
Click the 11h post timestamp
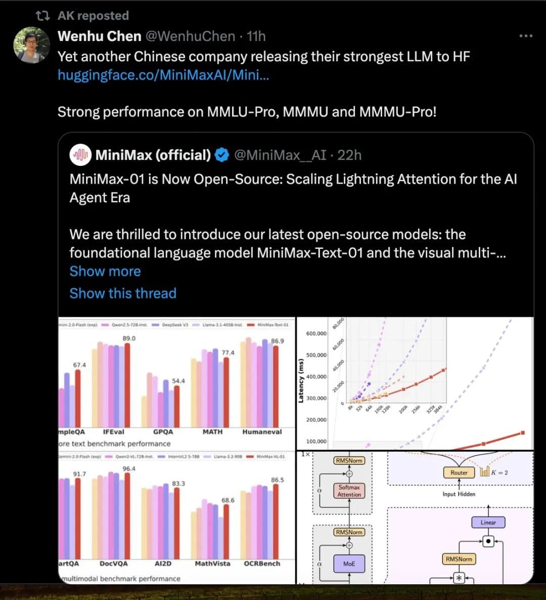[x=256, y=36]
